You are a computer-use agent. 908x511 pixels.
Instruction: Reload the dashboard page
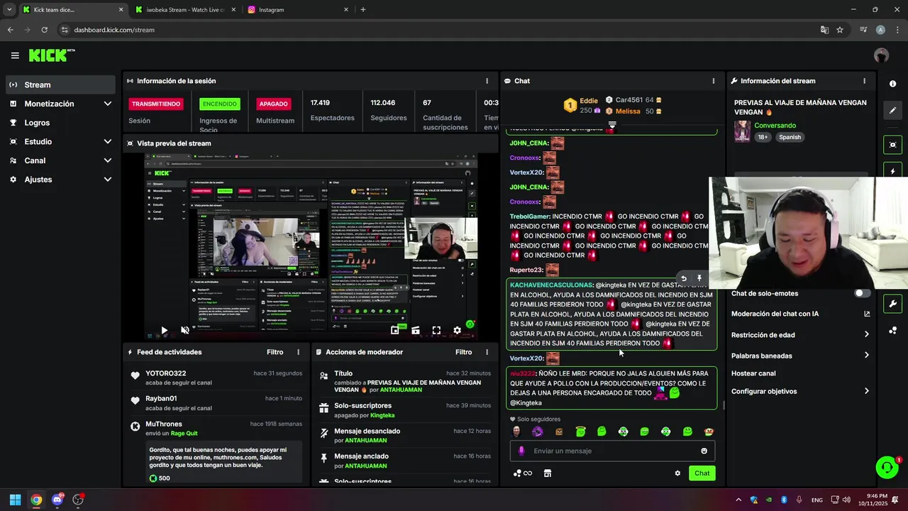click(44, 30)
